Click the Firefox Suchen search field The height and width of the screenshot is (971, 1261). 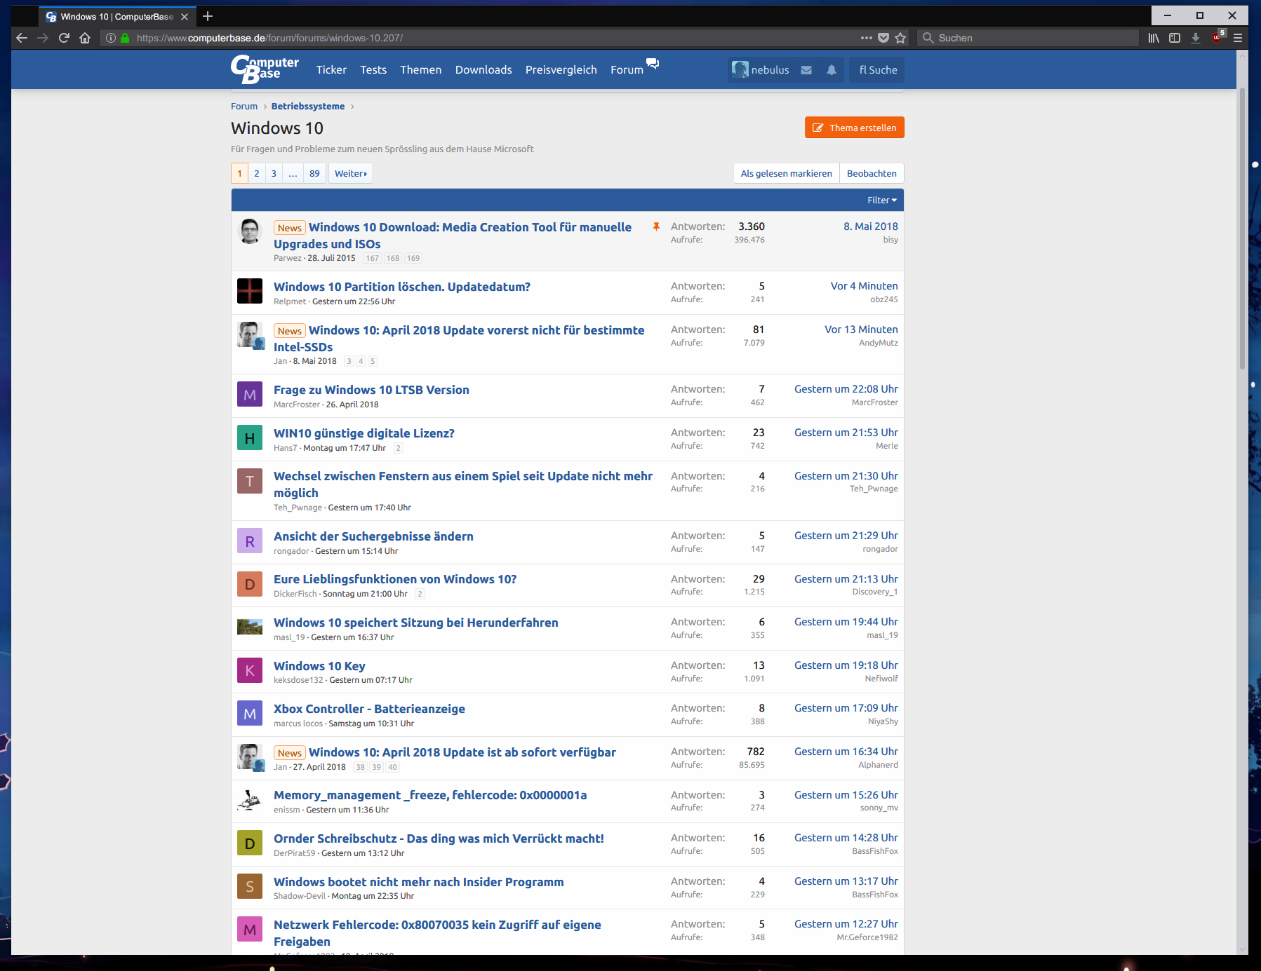(1028, 38)
